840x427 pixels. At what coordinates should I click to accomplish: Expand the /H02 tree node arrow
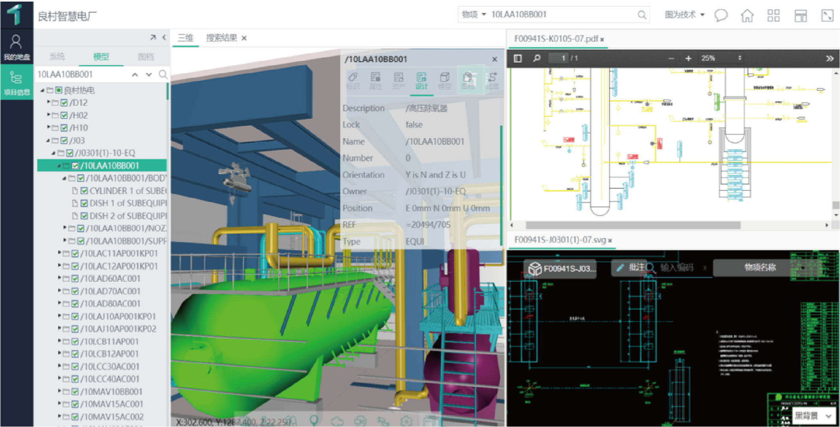coord(49,115)
